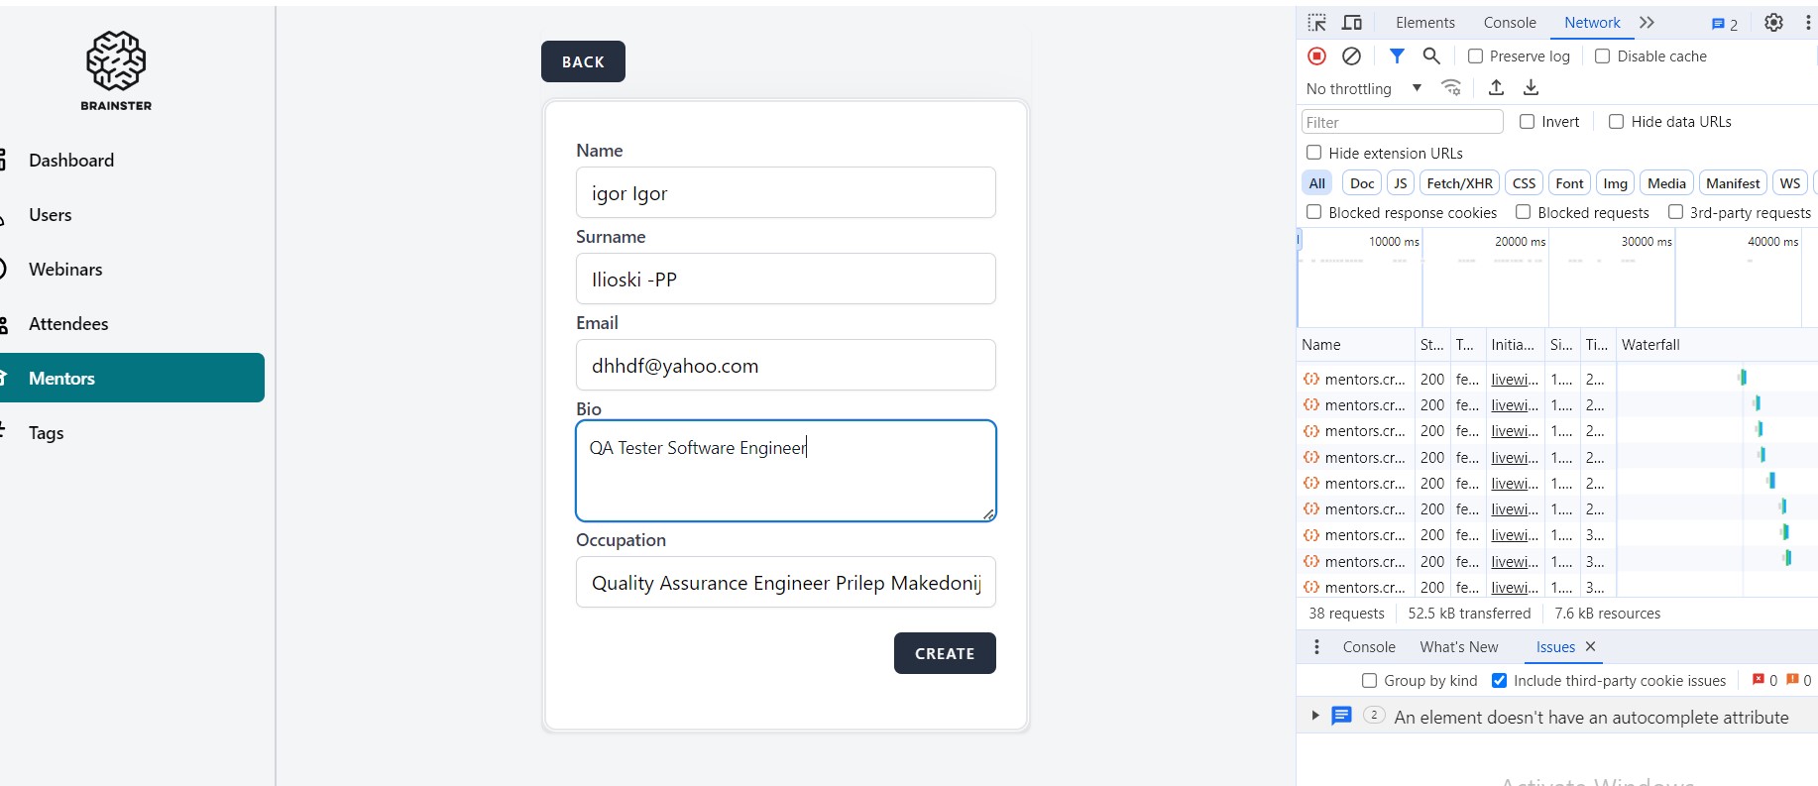
Task: Click into the Occupation input field
Action: pos(785,583)
